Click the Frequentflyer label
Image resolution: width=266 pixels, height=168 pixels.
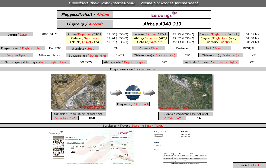[17, 55]
